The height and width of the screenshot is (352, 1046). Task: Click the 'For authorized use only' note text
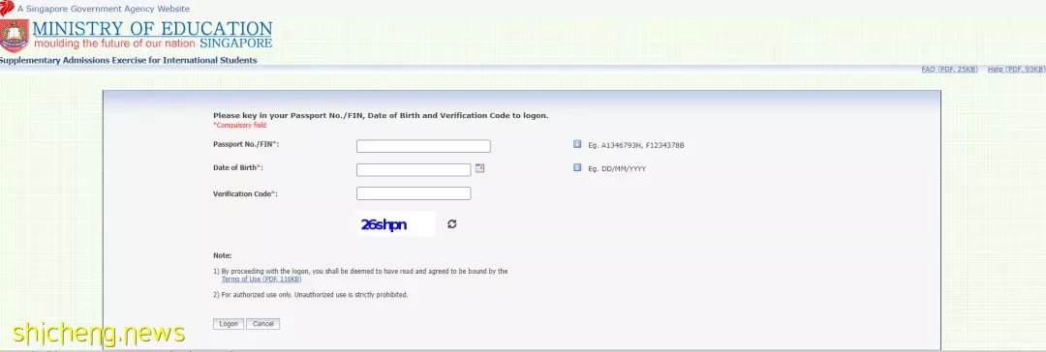tap(310, 294)
